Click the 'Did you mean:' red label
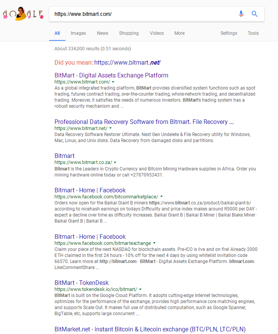Viewport: 278px width, 334px height. (74, 62)
